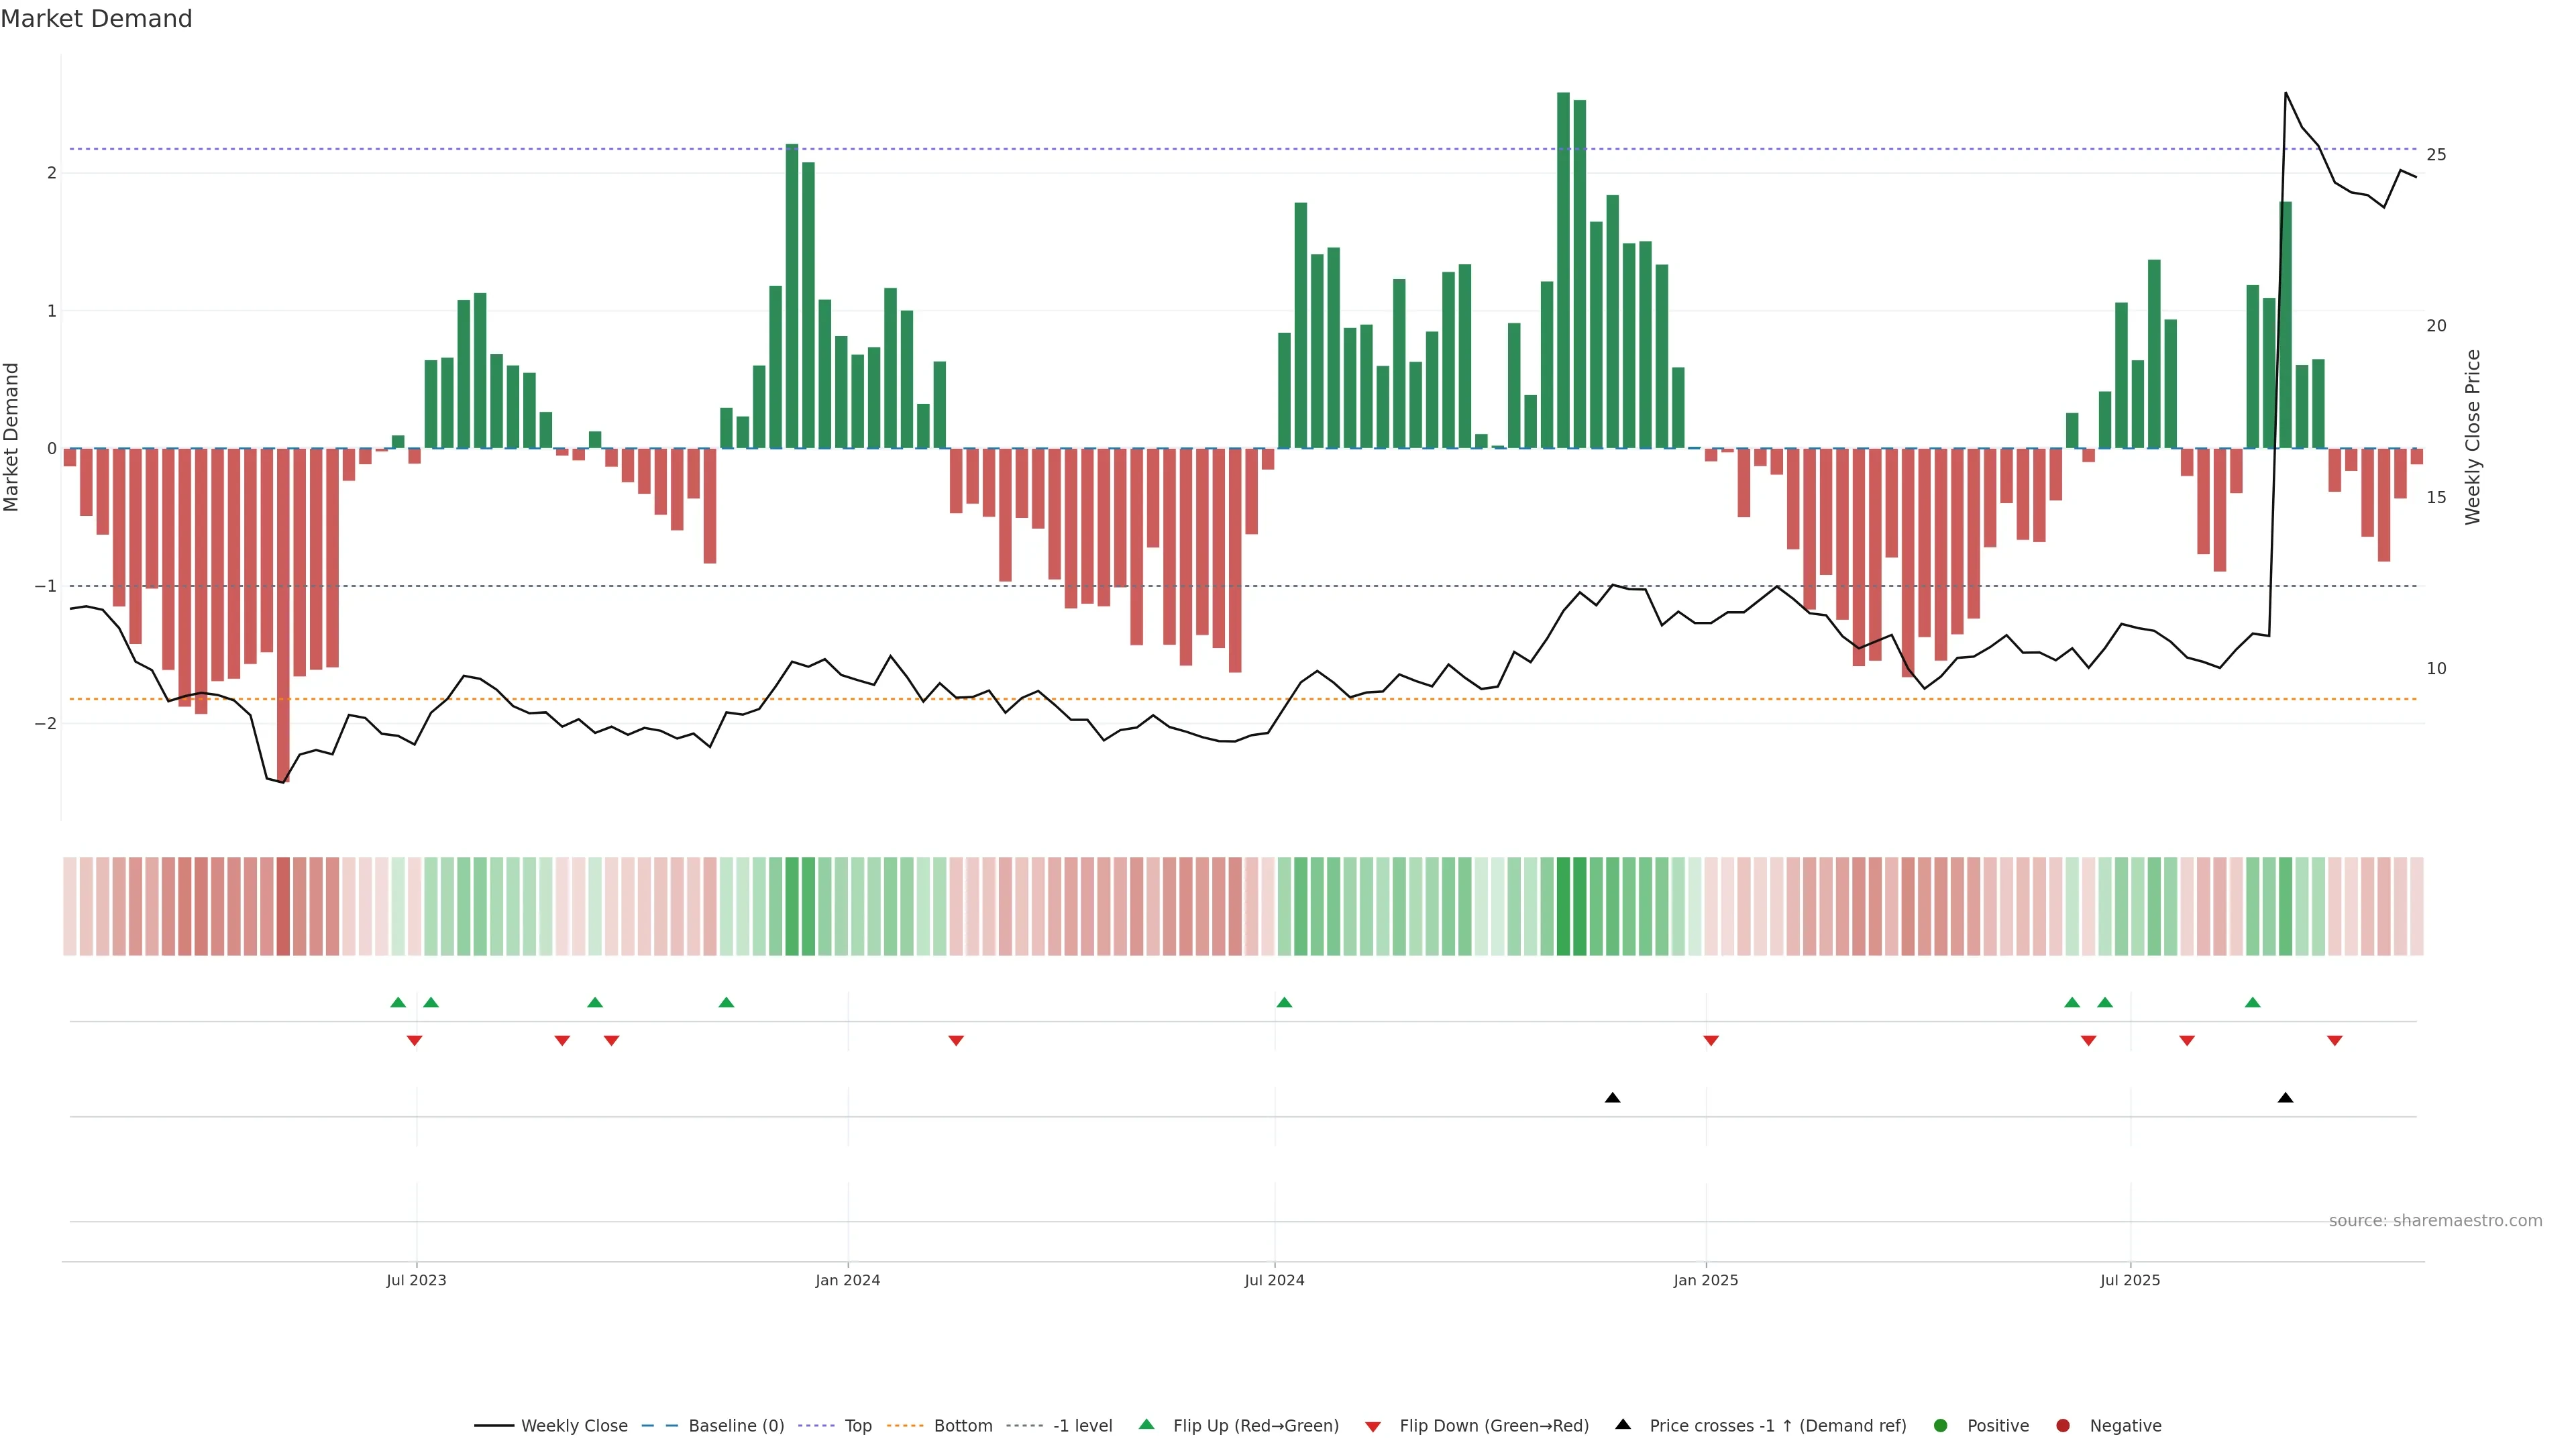
Task: Click the Jan 2024 x-axis label
Action: pos(847,1280)
